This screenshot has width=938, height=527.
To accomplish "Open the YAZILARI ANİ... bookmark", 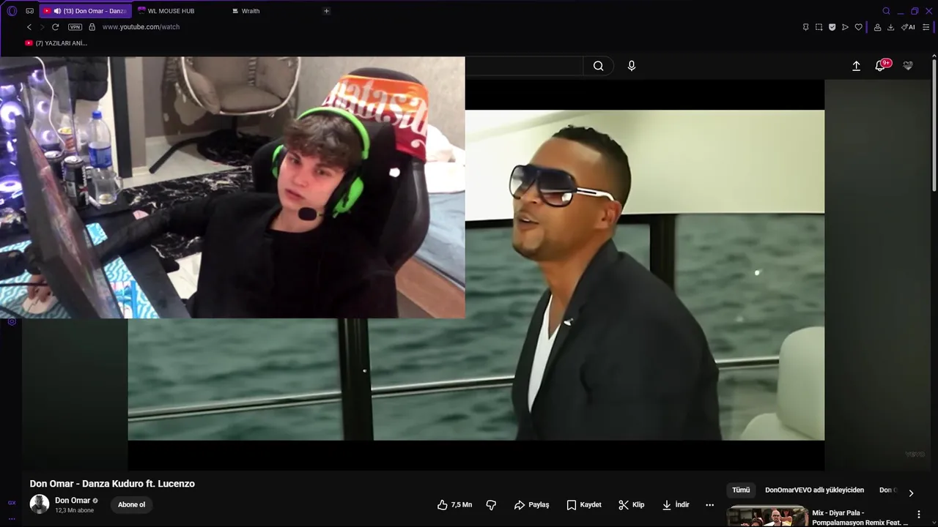I will tap(56, 43).
